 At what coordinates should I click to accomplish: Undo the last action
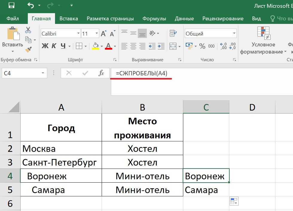31,5
